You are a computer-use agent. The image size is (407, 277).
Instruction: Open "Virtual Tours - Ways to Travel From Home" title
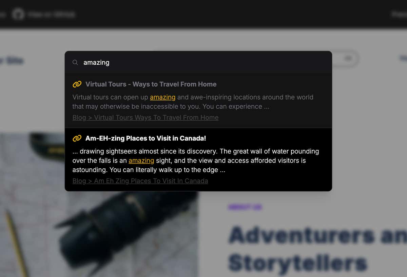click(151, 84)
